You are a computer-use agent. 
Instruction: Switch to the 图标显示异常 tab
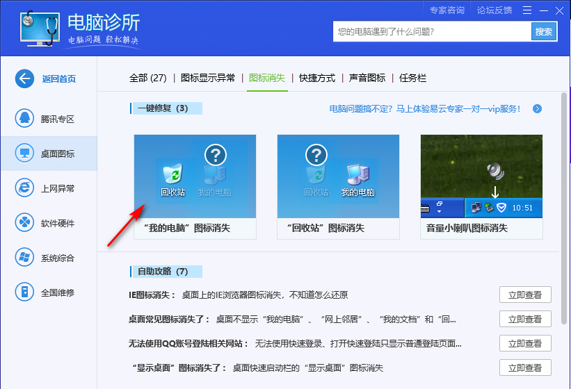tap(208, 78)
